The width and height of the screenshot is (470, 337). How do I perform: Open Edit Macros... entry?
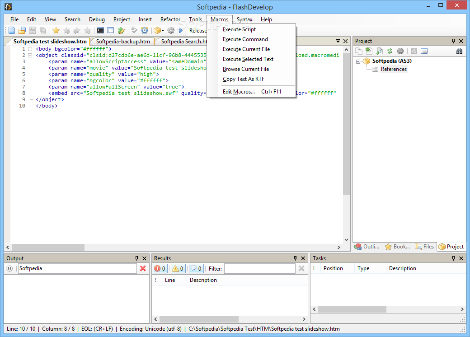[251, 92]
